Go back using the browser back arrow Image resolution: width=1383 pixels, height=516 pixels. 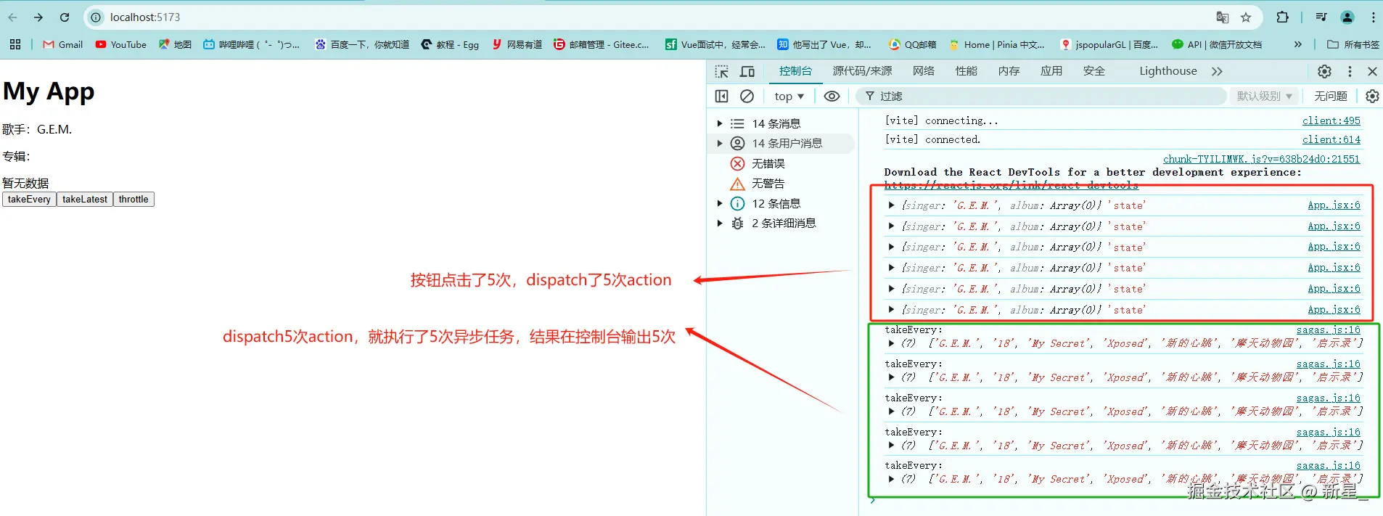pos(12,17)
